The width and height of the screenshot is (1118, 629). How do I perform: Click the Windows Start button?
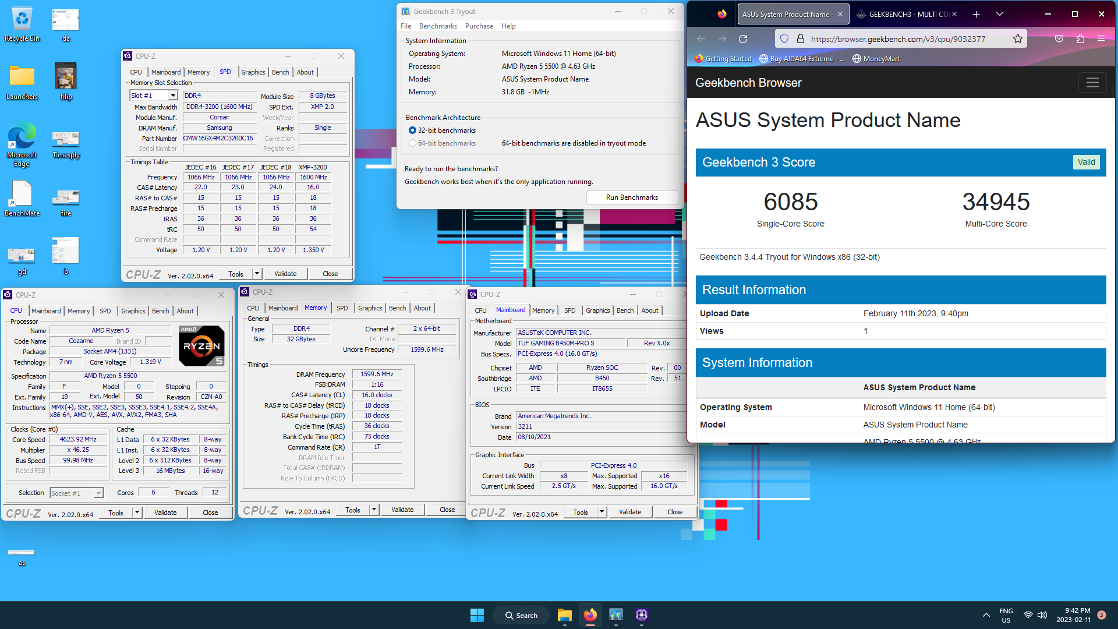(477, 615)
